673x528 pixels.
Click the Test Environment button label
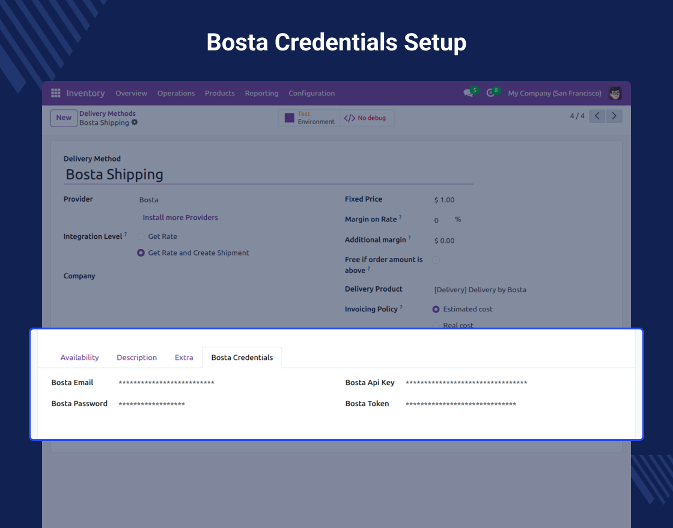click(316, 118)
